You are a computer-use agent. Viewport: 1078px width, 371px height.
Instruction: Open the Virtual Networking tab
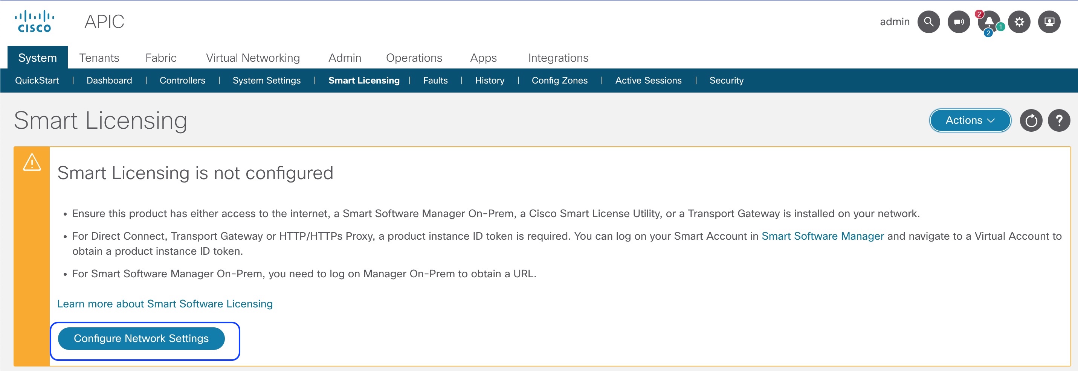pyautogui.click(x=253, y=58)
